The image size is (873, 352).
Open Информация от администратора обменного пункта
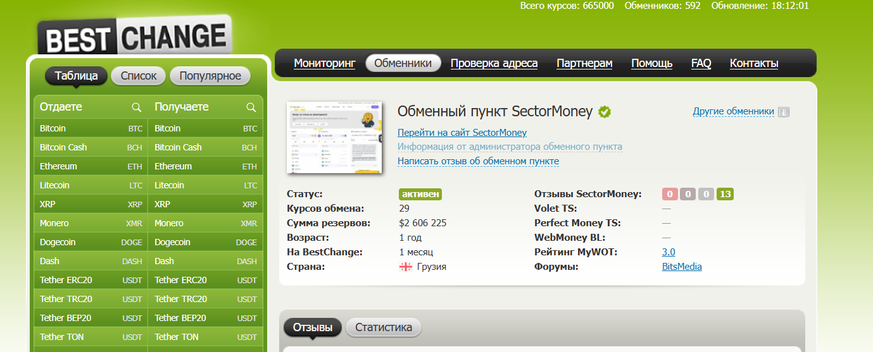510,147
